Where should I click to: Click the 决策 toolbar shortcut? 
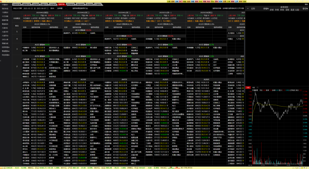(177, 1)
